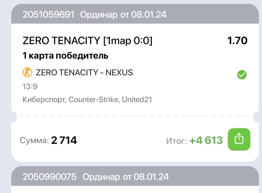This screenshot has height=193, width=262.
Task: Click the 1.70 odds value
Action: point(237,41)
